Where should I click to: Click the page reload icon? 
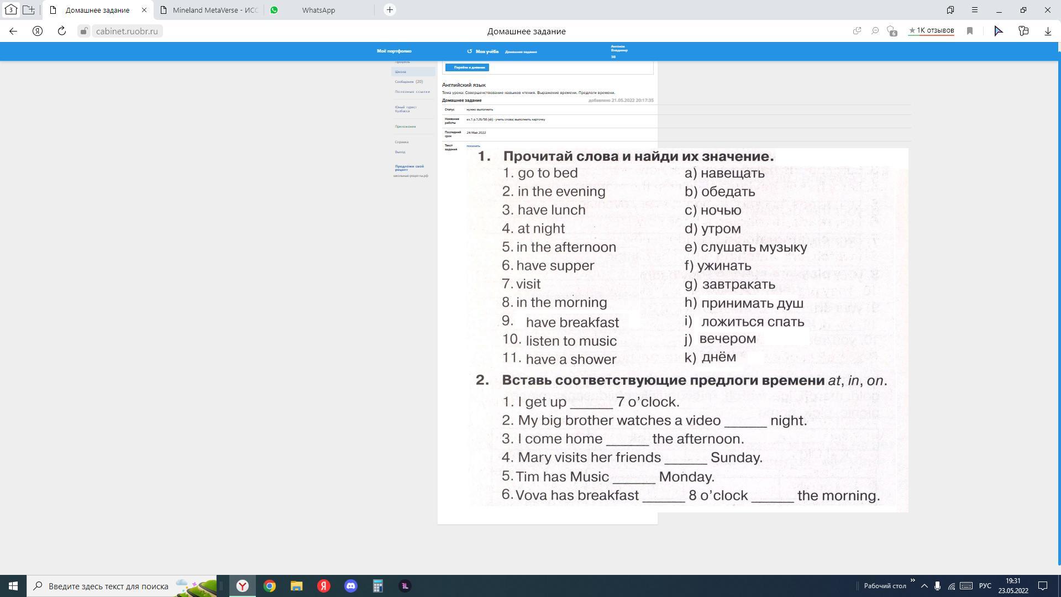click(61, 31)
